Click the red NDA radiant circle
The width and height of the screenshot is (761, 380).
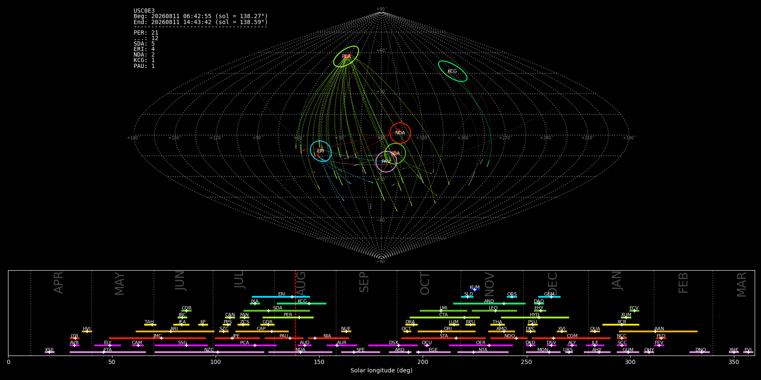click(x=400, y=133)
